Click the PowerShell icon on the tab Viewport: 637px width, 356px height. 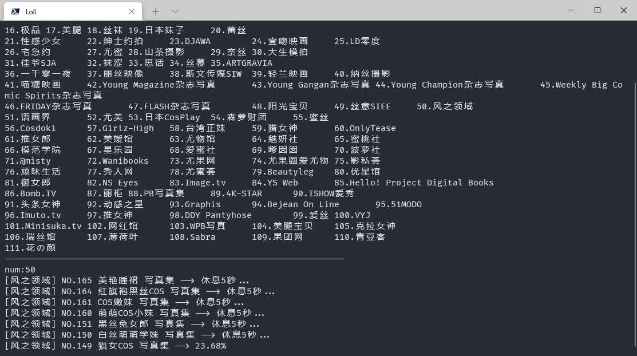(16, 11)
